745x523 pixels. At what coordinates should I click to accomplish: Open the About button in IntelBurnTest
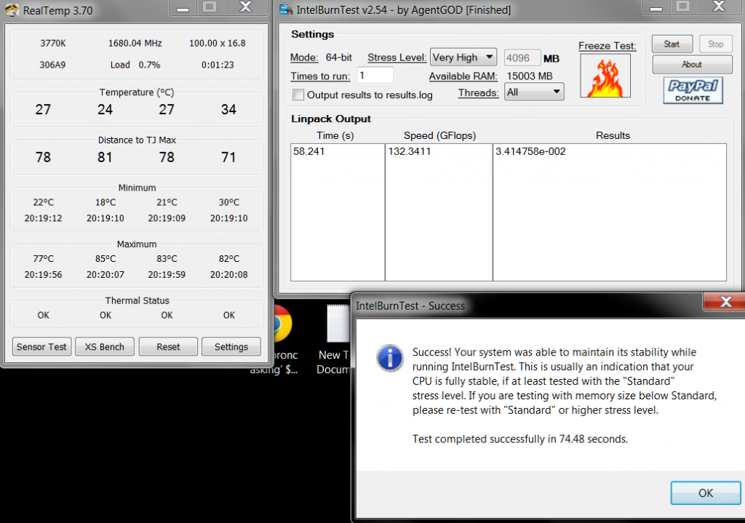692,64
